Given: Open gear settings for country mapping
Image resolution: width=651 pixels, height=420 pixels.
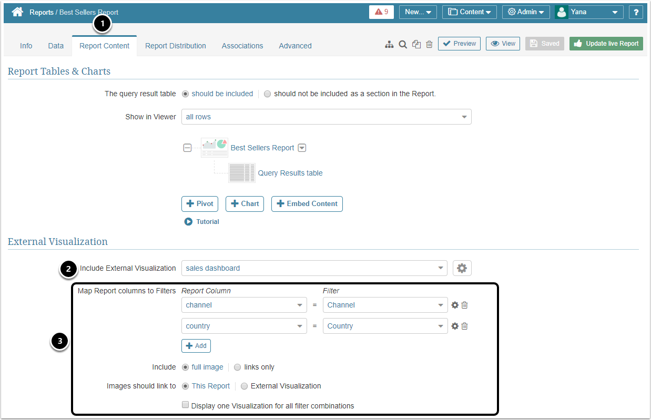Looking at the screenshot, I should [455, 326].
